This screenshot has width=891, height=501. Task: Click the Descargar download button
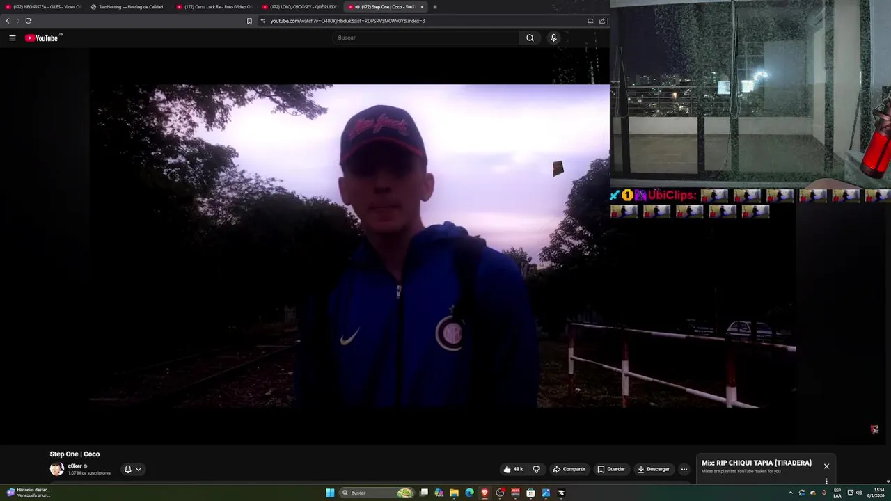[x=654, y=469]
